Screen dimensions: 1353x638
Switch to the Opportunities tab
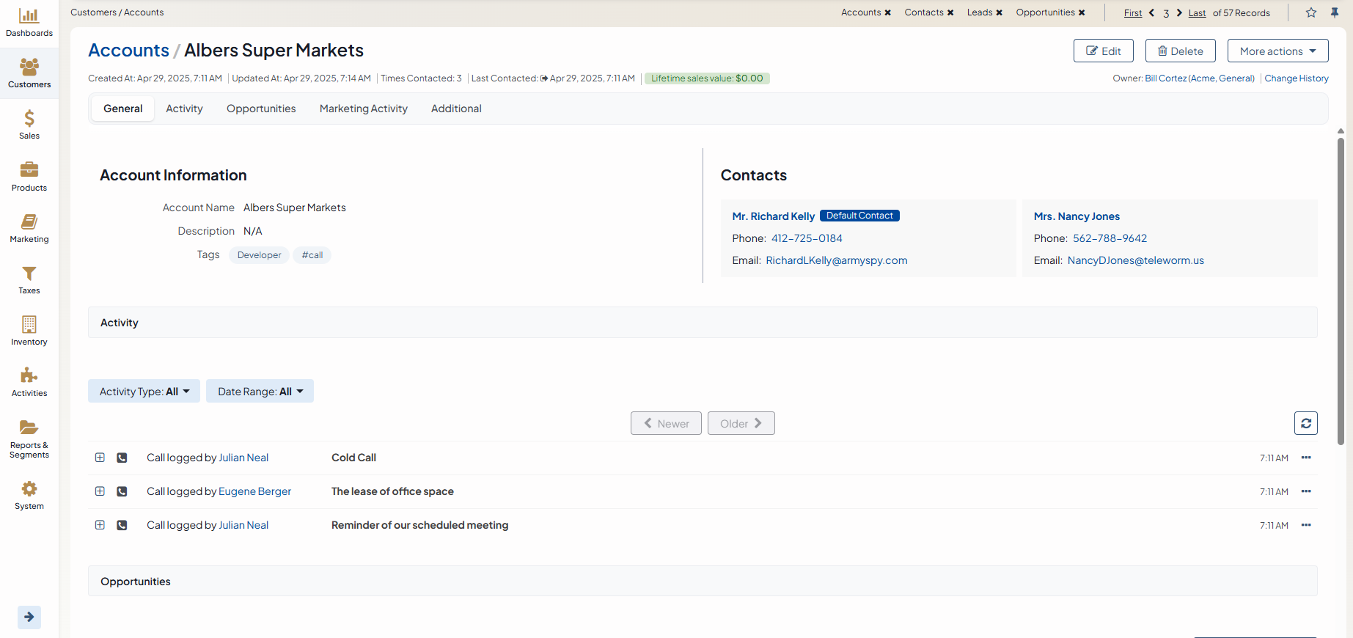coord(261,109)
